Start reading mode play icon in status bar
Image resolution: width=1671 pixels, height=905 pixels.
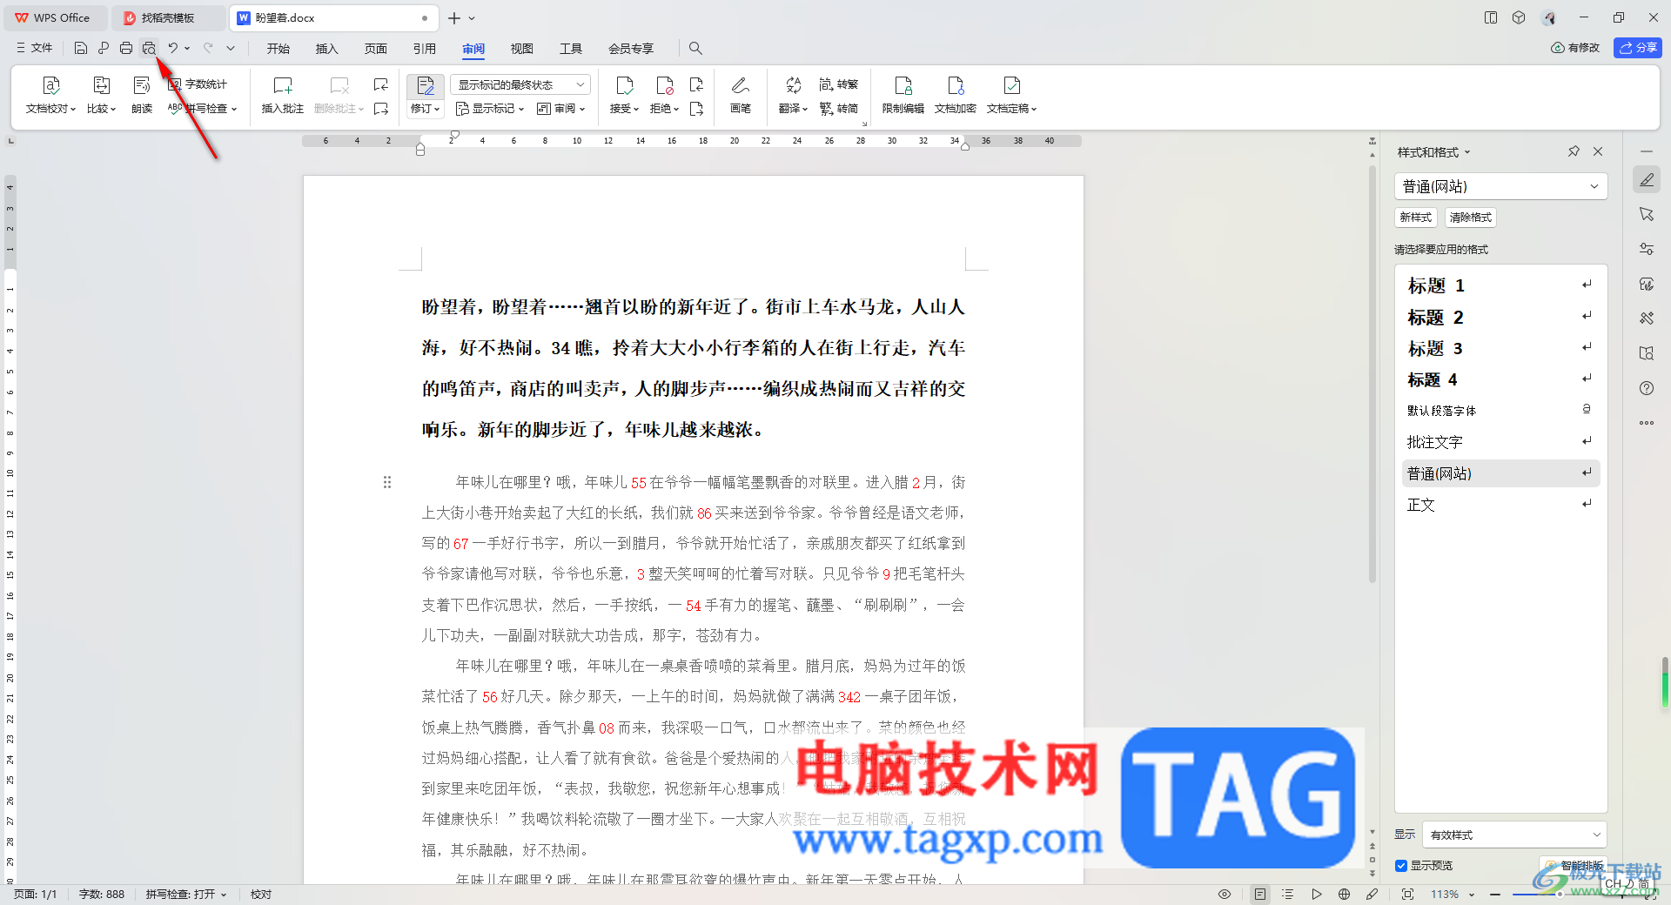tap(1316, 894)
